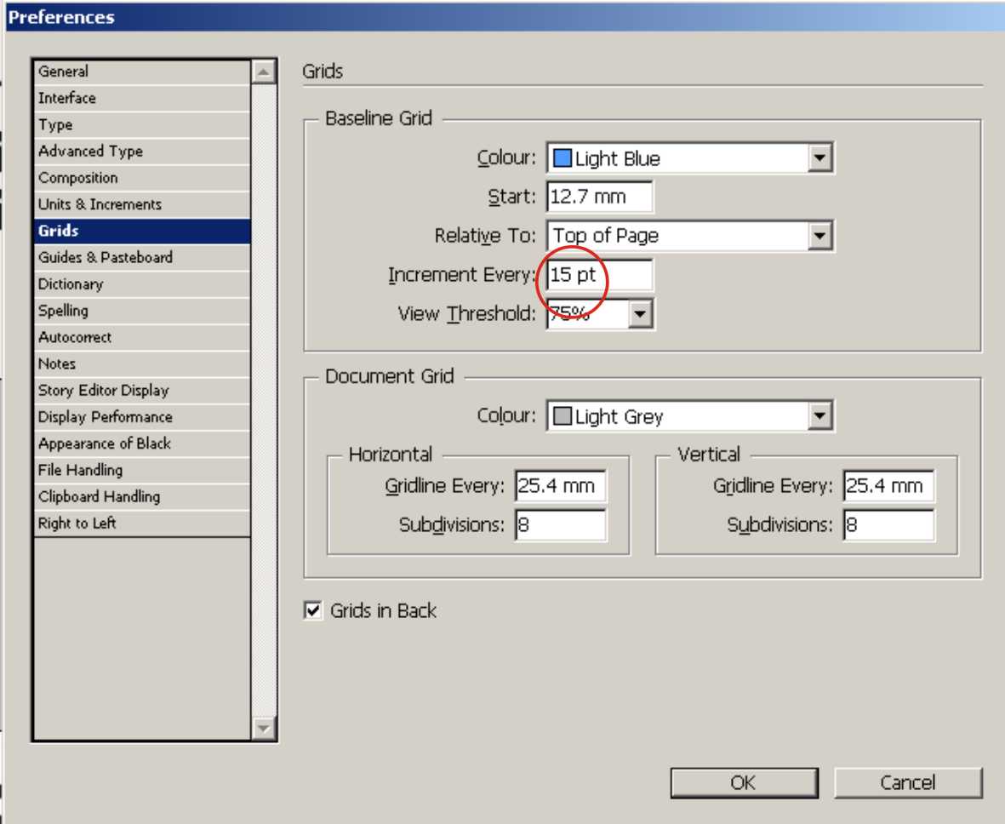Expand the Relative To dropdown arrow
Image resolution: width=1005 pixels, height=824 pixels.
coord(819,236)
